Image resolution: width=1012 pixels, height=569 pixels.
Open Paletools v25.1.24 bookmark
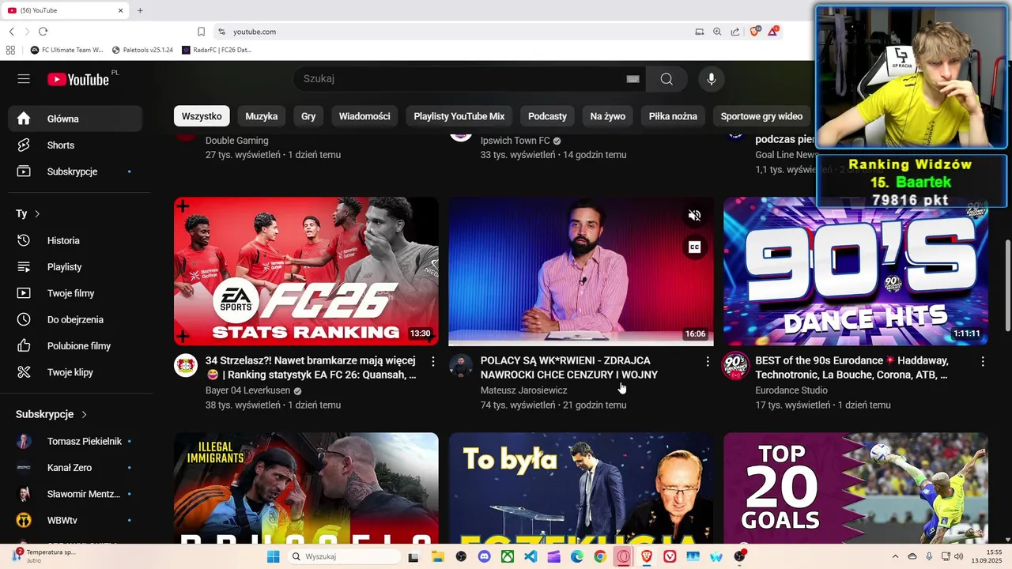coord(142,50)
